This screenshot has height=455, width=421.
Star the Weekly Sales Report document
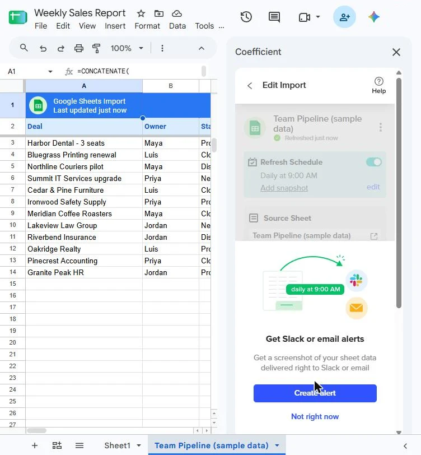141,13
